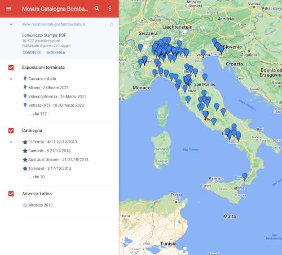Open the hamburger menu in red header

(8, 8)
